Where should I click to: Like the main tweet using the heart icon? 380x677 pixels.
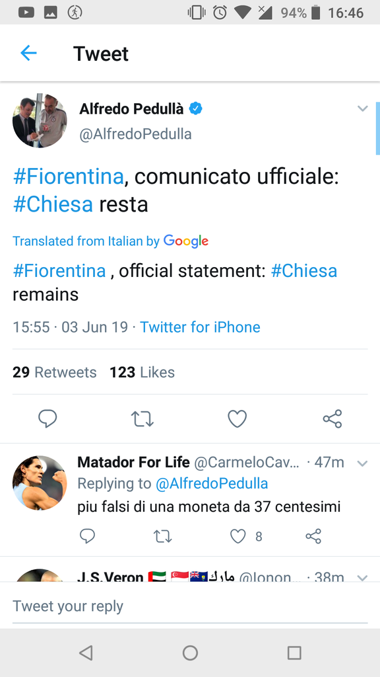pyautogui.click(x=237, y=418)
